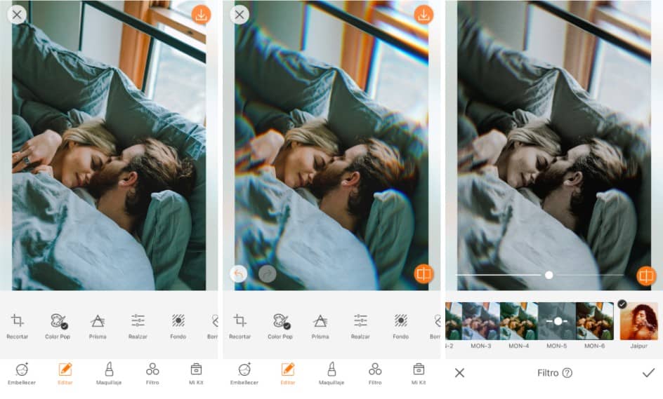Select the MON-3 filter thumbnail
Viewport: 663px width, 399px height.
[x=480, y=322]
